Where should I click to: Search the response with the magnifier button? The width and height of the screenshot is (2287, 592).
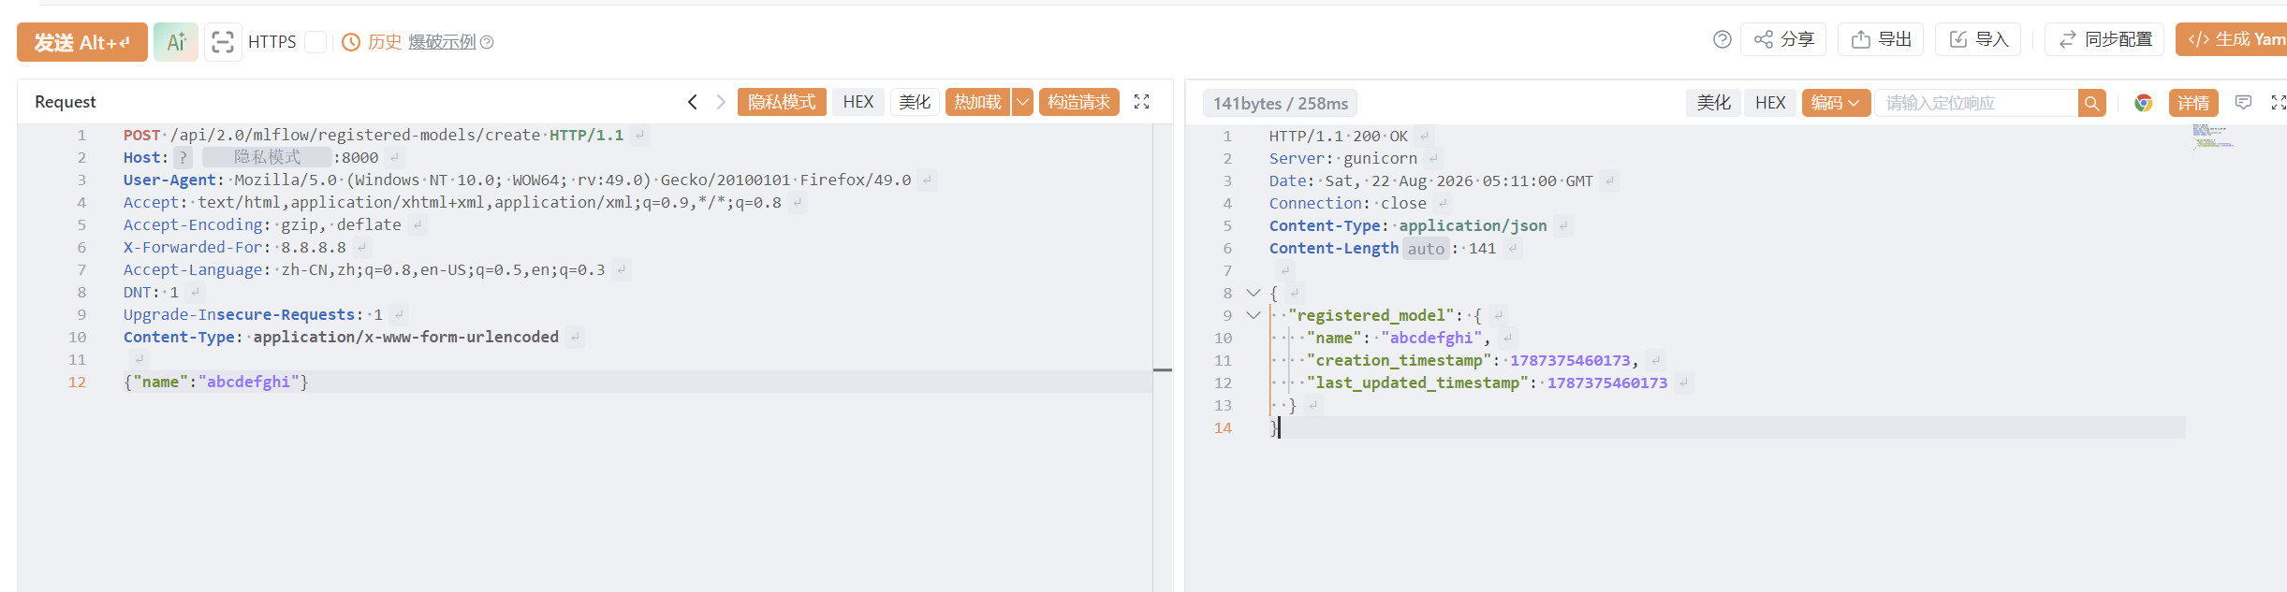click(x=2091, y=103)
